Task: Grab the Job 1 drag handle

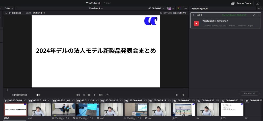Action: coord(193,15)
